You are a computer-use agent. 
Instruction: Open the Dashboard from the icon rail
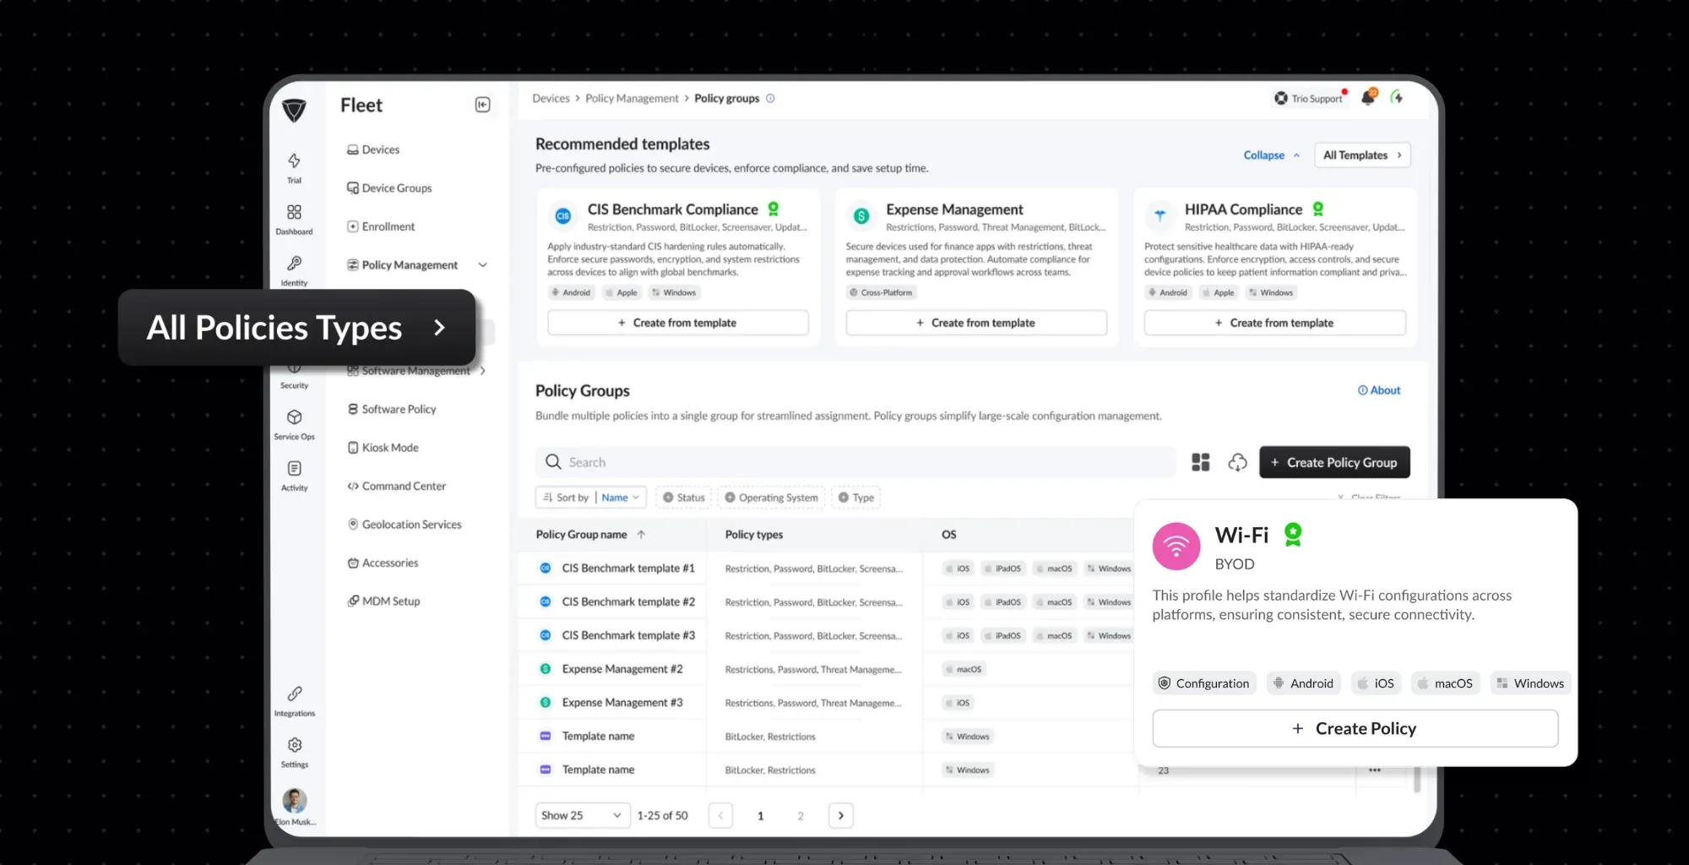pos(294,219)
